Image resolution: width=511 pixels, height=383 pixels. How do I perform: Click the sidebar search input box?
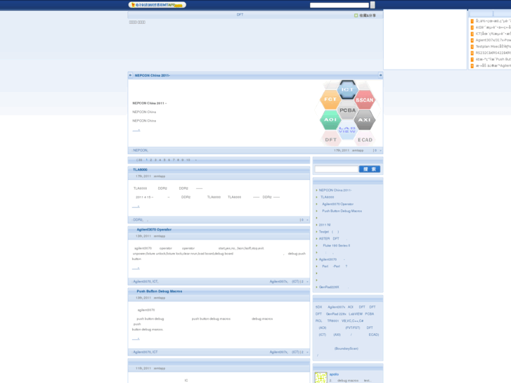click(x=336, y=169)
